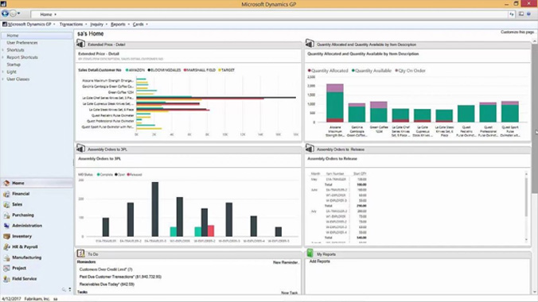
Task: Open the Manufacturing module icon
Action: [x=6, y=257]
